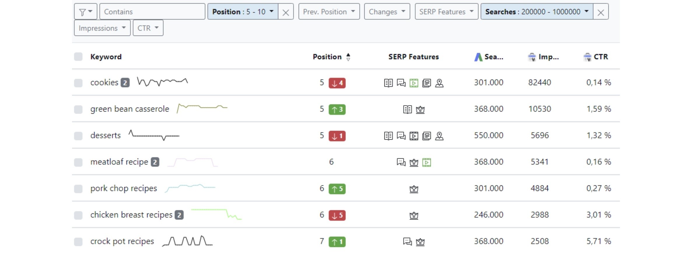Sort by the Position column header
The width and height of the screenshot is (700, 258).
[327, 57]
